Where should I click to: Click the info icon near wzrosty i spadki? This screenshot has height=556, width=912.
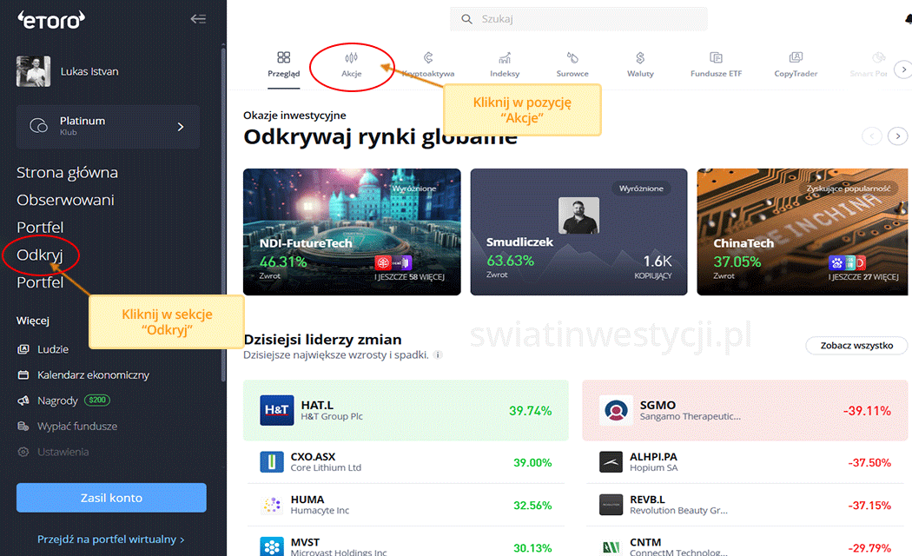click(438, 354)
